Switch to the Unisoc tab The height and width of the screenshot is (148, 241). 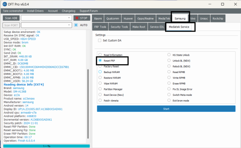coord(204,18)
